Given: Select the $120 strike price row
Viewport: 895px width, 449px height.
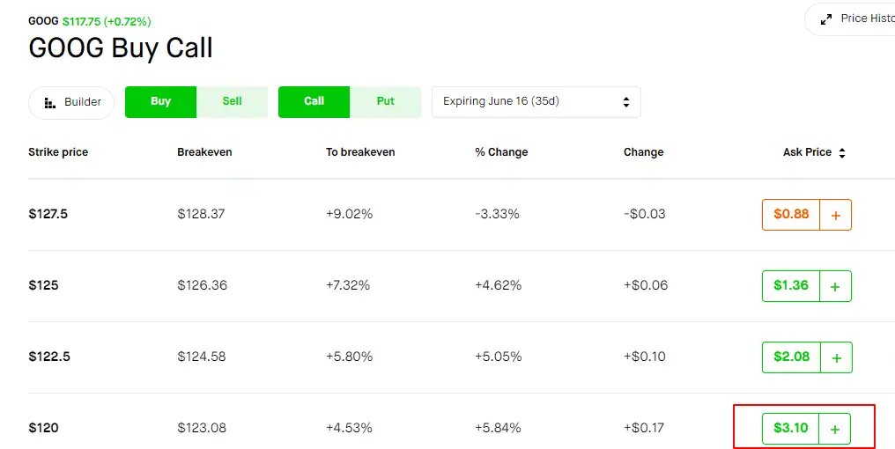Looking at the screenshot, I should (447, 428).
